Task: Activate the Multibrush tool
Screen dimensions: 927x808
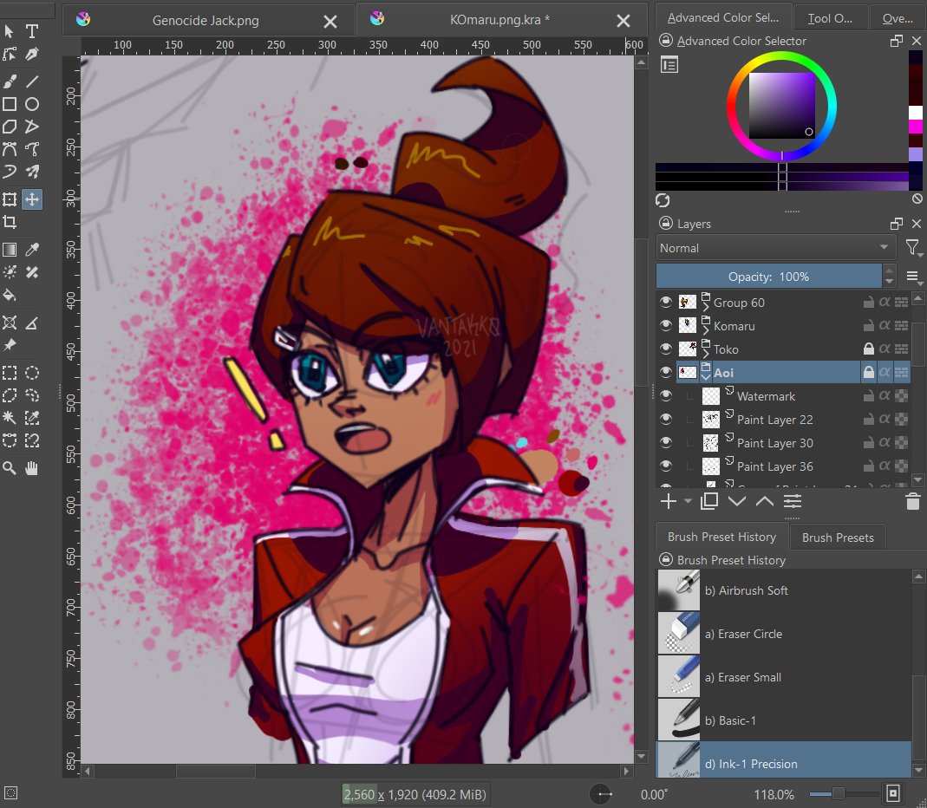Action: coord(32,172)
